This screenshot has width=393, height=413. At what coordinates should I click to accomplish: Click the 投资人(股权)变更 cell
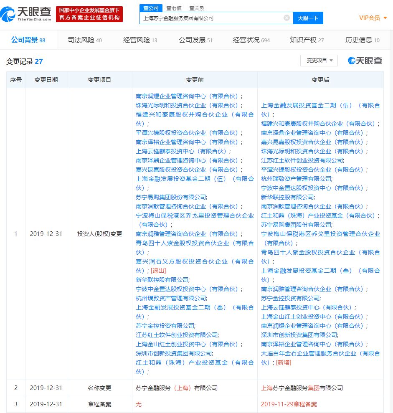tap(99, 234)
